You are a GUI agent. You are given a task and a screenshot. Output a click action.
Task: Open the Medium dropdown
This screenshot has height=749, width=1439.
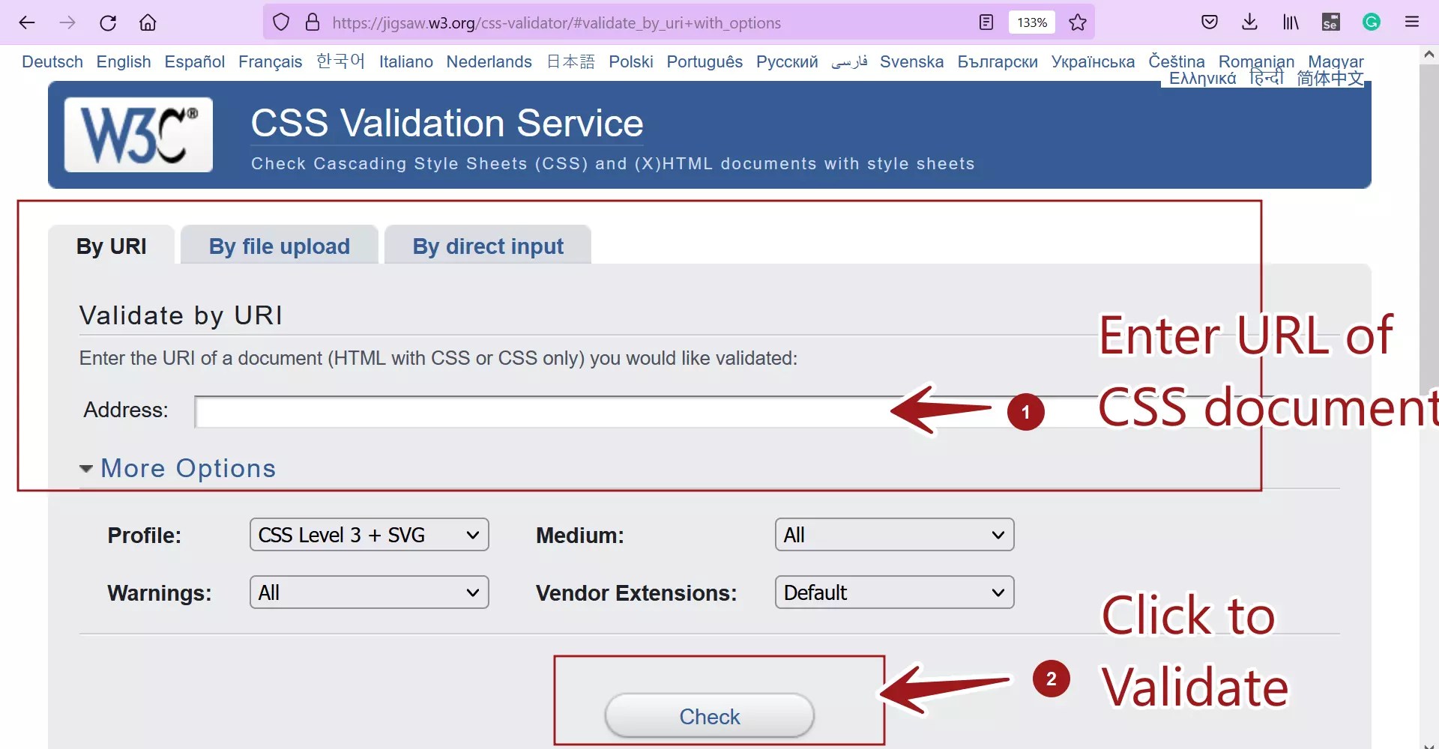click(x=894, y=534)
